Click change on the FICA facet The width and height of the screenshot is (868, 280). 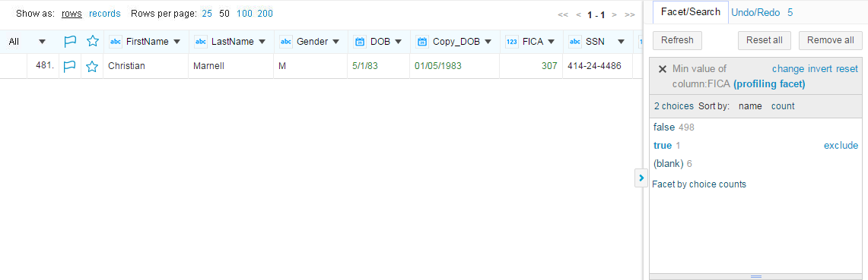pyautogui.click(x=787, y=69)
